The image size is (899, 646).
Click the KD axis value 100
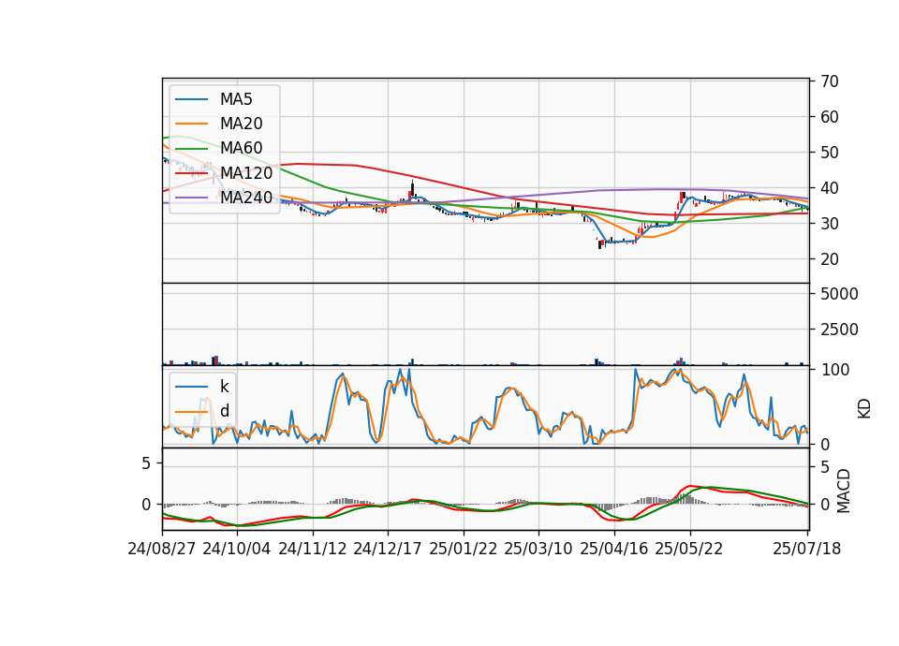pyautogui.click(x=835, y=370)
